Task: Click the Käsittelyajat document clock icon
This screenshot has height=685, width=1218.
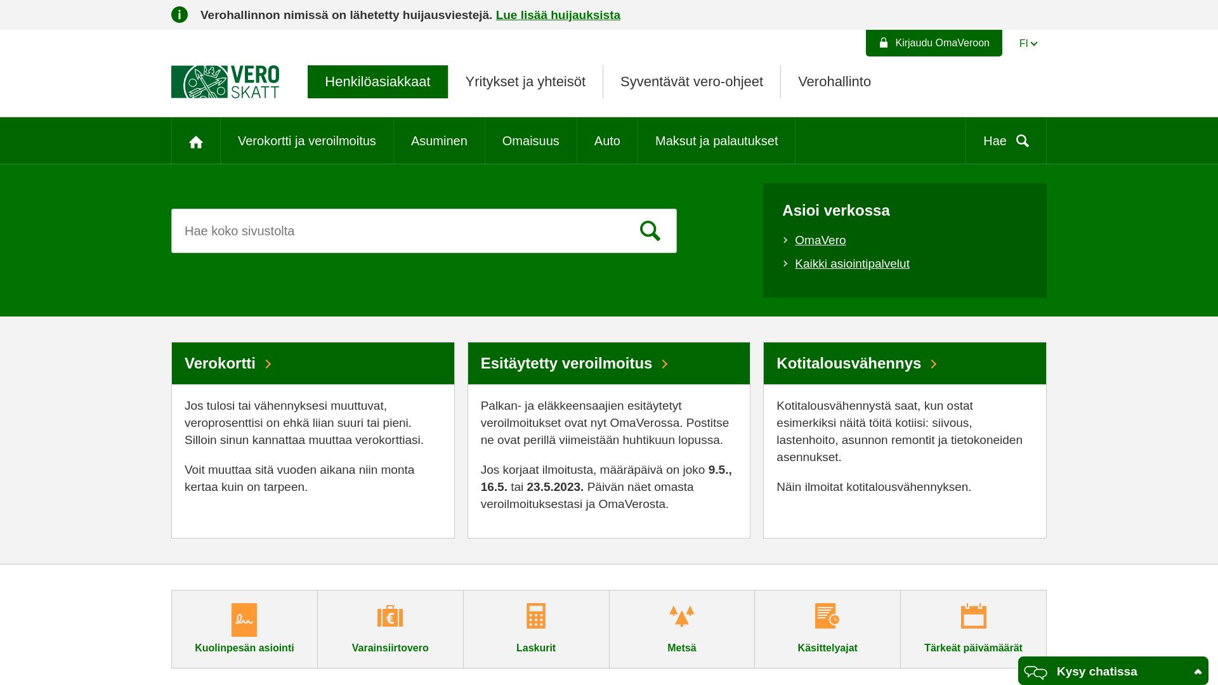Action: pyautogui.click(x=827, y=616)
